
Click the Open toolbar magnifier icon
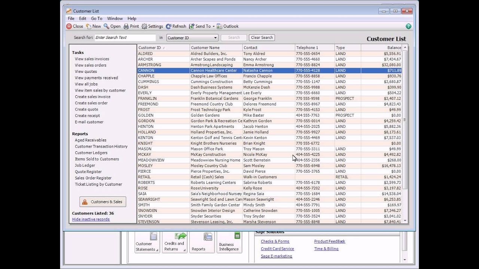107,26
